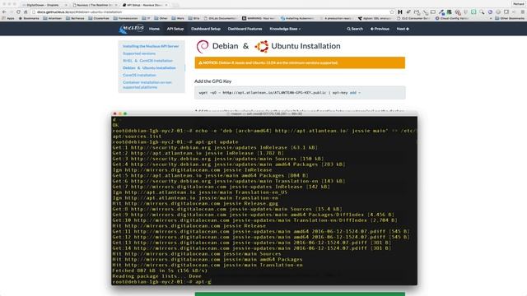This screenshot has height=296, width=527.
Task: Click Search in the docs navbar
Action: point(355,29)
